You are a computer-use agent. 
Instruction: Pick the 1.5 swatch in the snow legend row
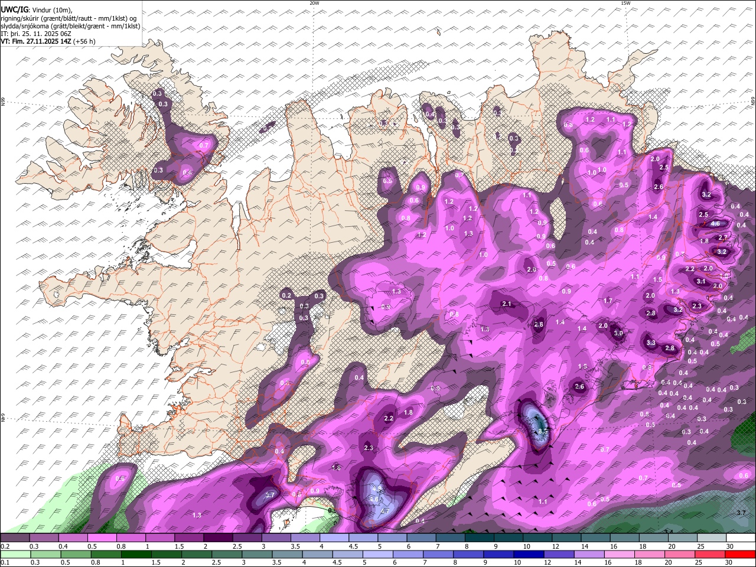[x=189, y=537]
